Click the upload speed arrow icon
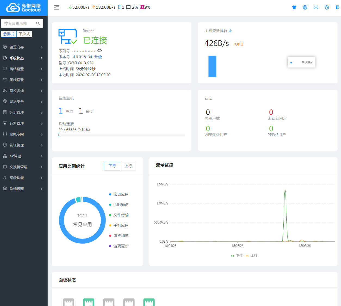 point(94,7)
